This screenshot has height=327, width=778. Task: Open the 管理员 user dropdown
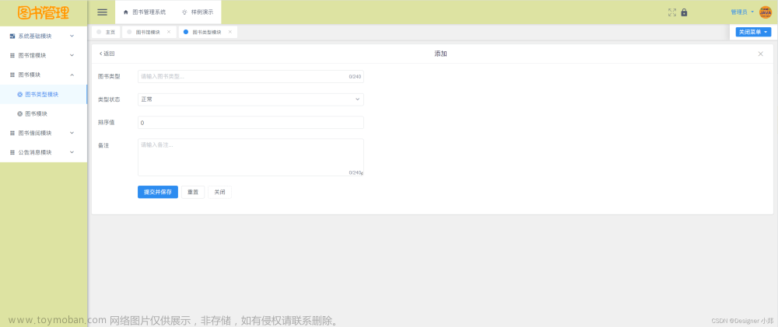coord(742,12)
